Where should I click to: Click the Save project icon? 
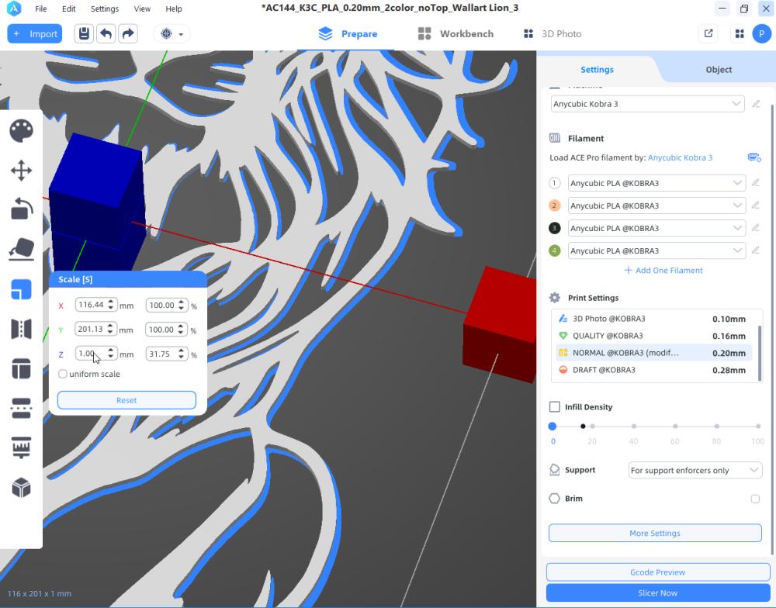(84, 34)
